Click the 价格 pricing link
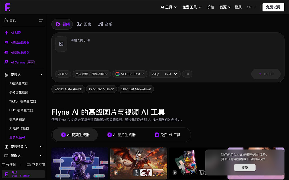The image size is (289, 180). point(211,7)
